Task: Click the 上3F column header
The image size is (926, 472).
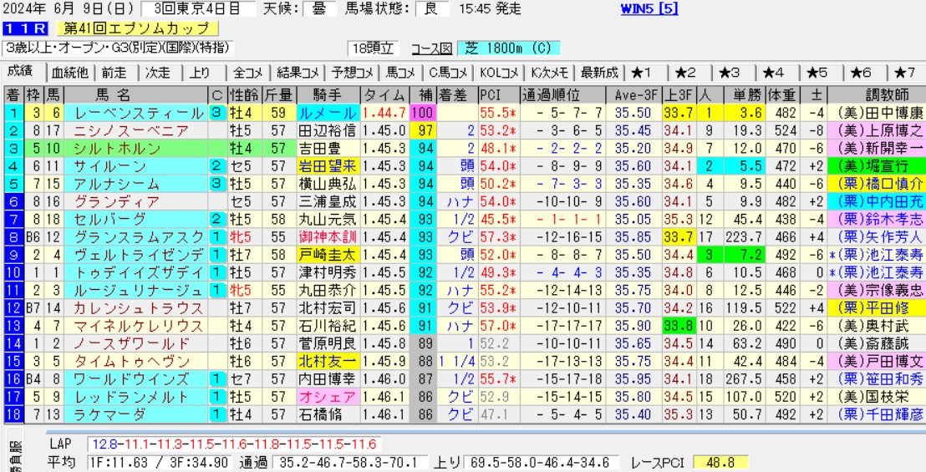Action: pos(677,94)
